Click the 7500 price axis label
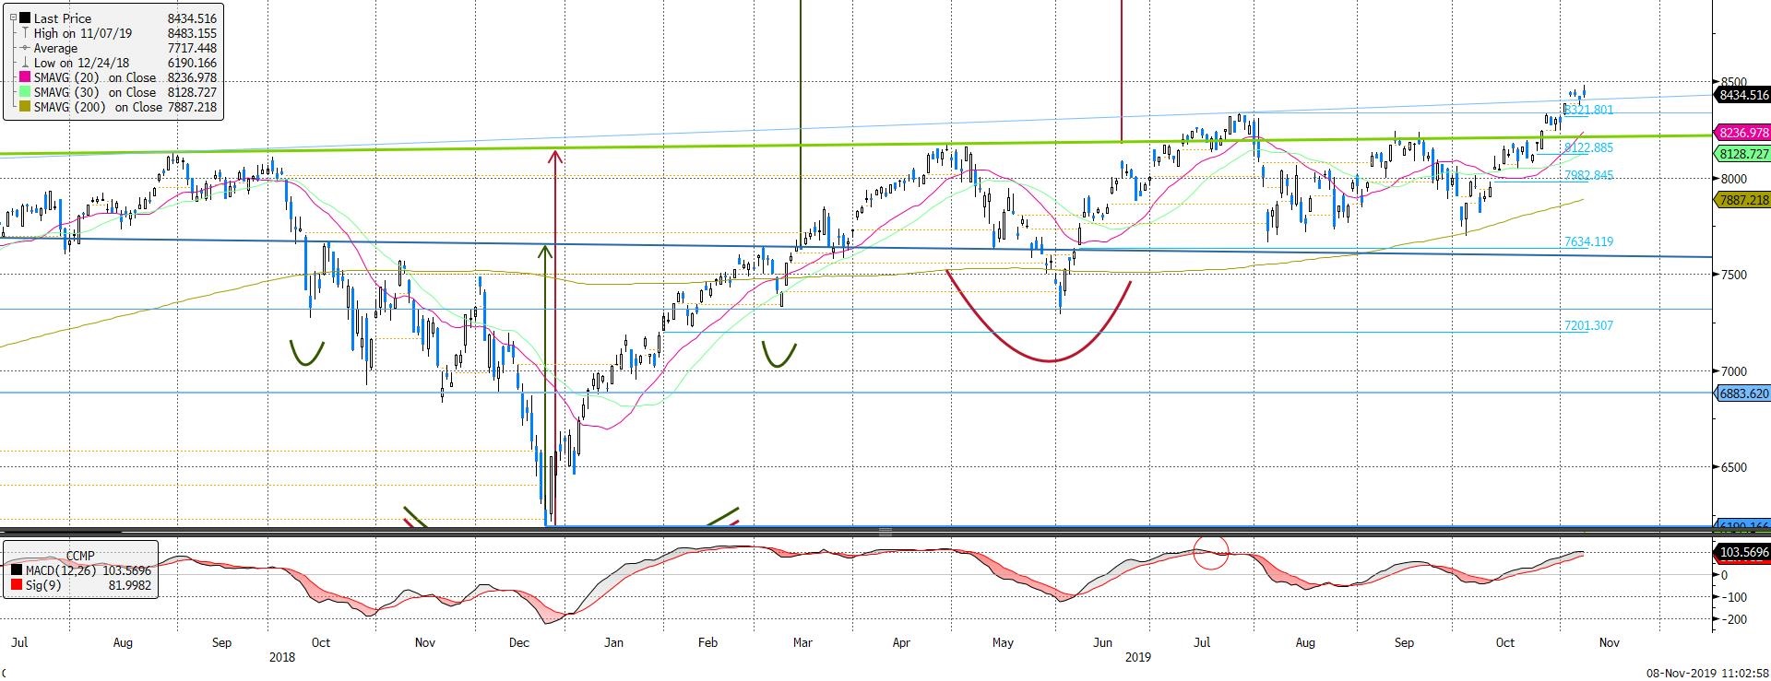1771x681 pixels. coord(1733,275)
